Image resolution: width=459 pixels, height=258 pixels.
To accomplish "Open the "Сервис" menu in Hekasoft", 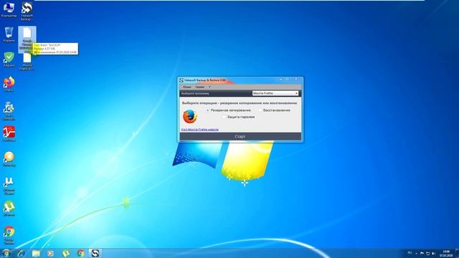I will point(200,87).
